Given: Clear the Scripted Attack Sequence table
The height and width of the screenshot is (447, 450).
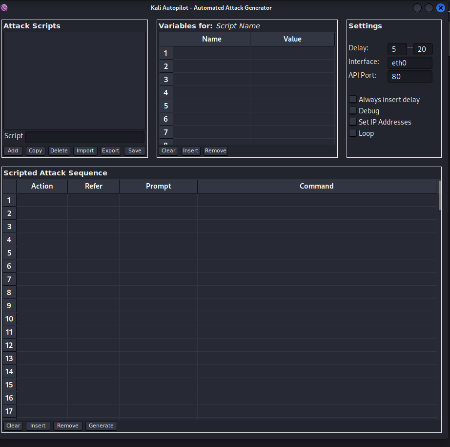Looking at the screenshot, I should tap(13, 426).
